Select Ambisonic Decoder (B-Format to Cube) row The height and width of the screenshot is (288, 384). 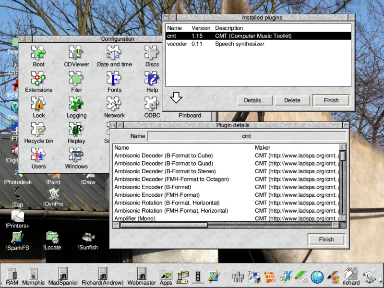[x=226, y=156]
